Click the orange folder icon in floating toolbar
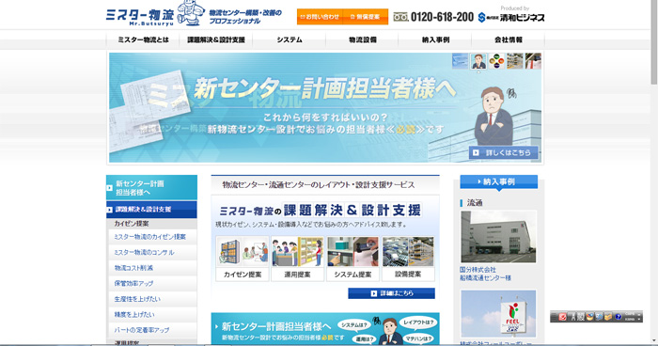Viewport: 658px width, 346px height. [608, 317]
